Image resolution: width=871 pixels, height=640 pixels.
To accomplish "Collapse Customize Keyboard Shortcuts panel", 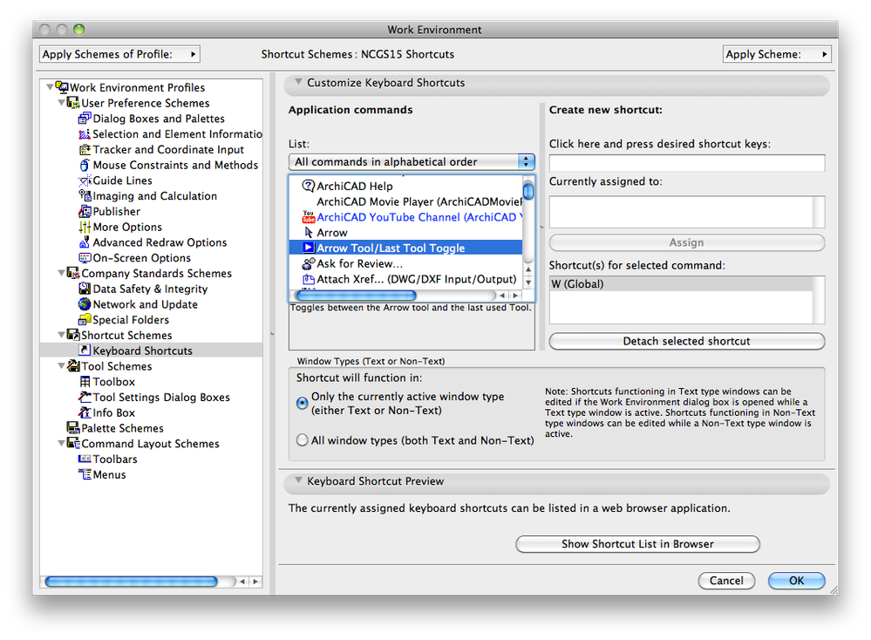I will tap(298, 82).
